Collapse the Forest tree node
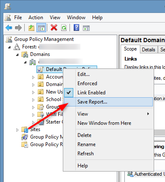This screenshot has width=165, height=182. 9,47
